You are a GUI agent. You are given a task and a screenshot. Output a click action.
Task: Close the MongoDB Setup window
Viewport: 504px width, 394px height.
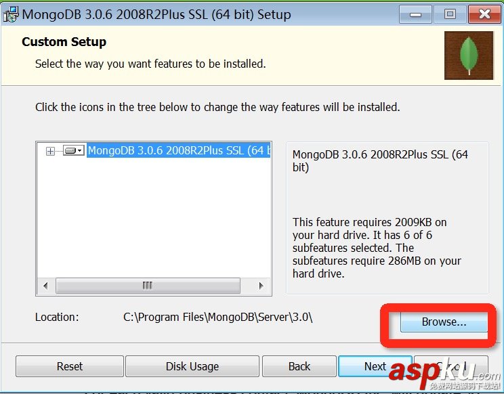(484, 14)
